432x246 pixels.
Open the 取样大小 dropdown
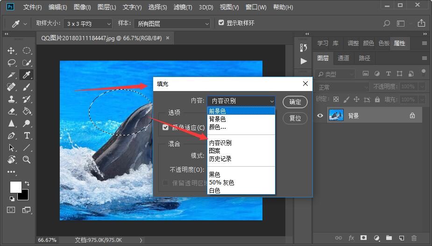tap(88, 24)
